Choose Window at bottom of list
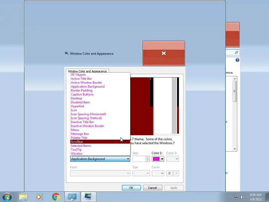 (x=100, y=154)
